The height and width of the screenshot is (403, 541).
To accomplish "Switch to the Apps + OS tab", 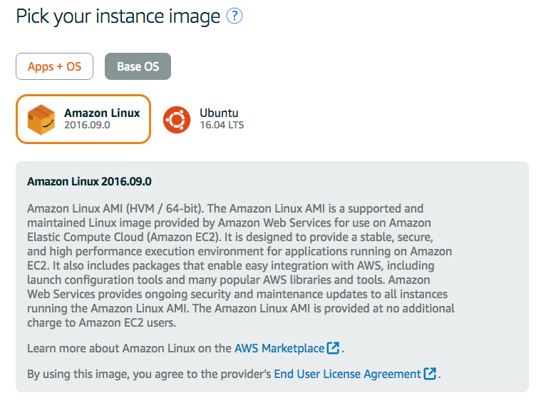I will 54,66.
